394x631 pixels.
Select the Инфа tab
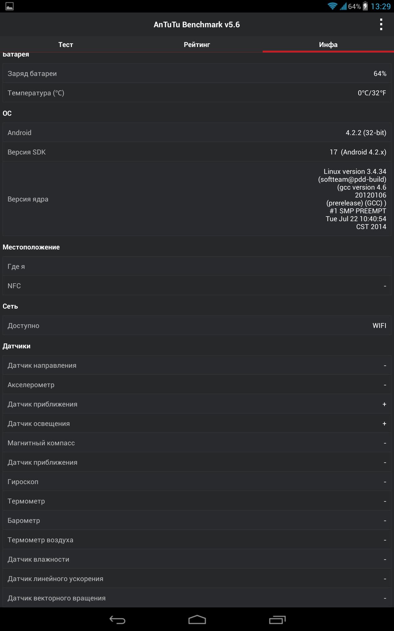[328, 45]
